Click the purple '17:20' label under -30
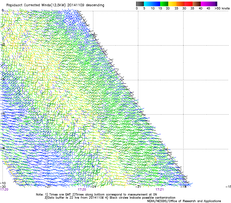Screen dimensions: 231x203 click(x=4, y=190)
